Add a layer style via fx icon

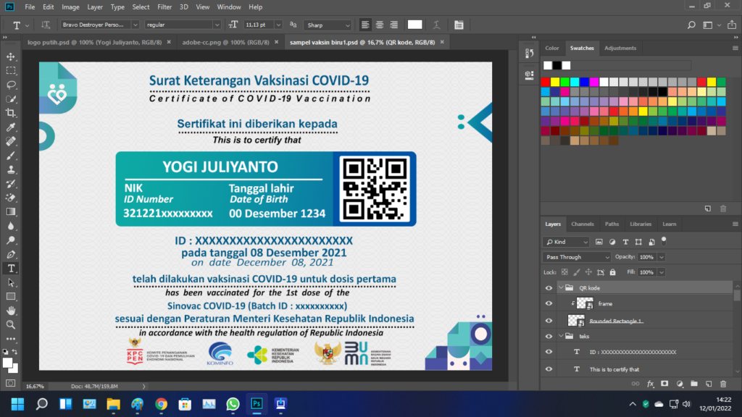coord(651,384)
